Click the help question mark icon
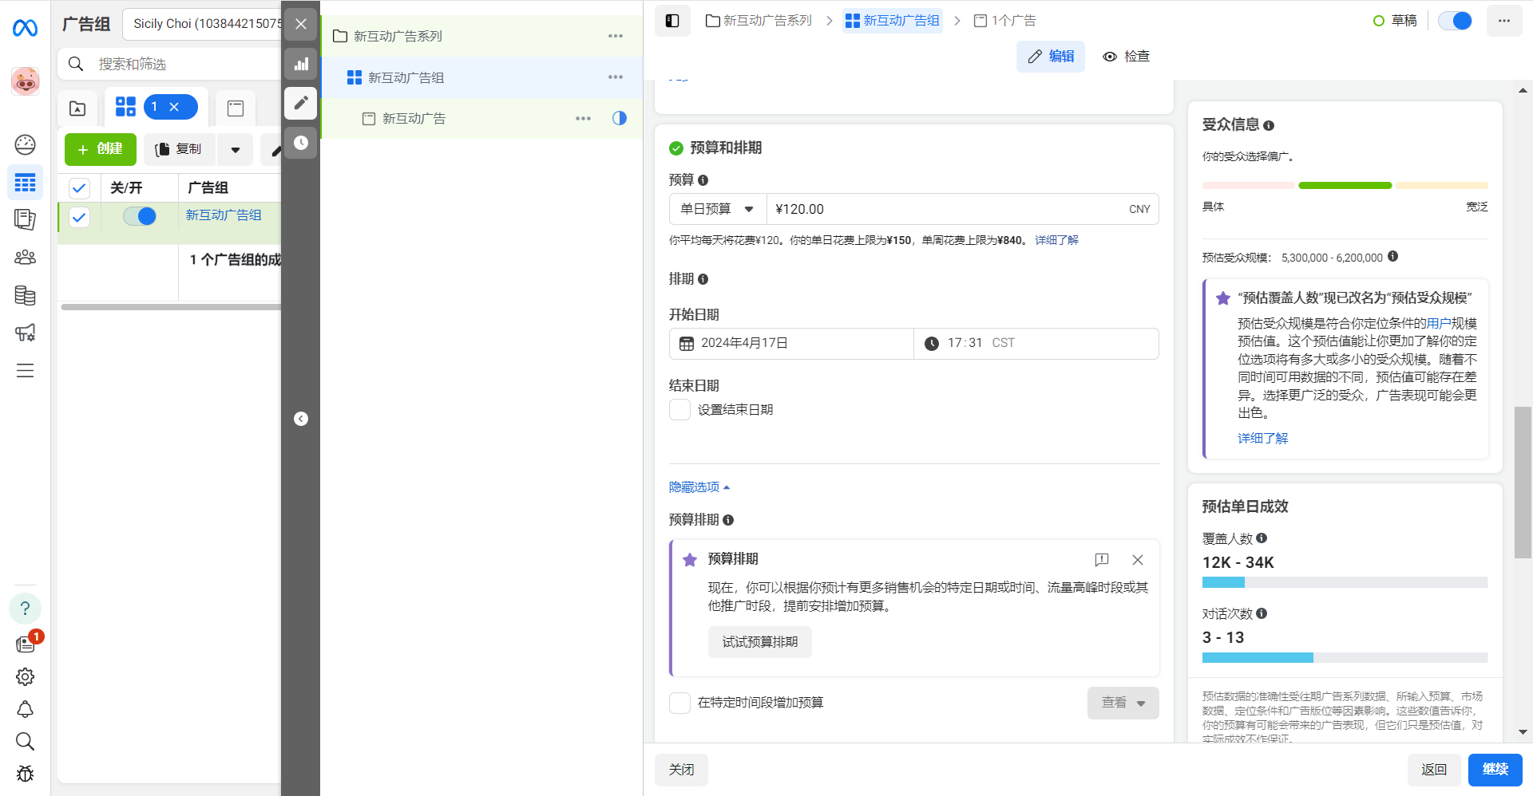The image size is (1533, 796). [25, 609]
